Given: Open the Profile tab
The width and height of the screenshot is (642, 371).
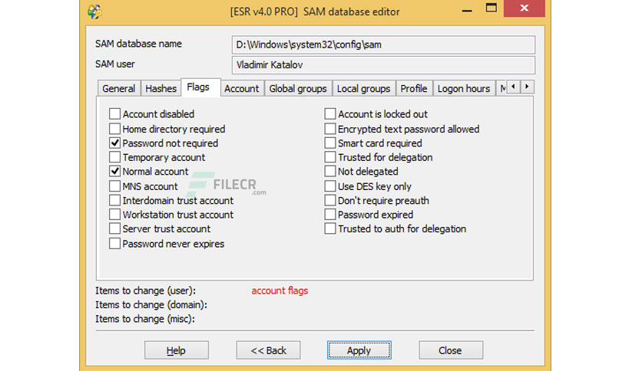Looking at the screenshot, I should (x=414, y=88).
